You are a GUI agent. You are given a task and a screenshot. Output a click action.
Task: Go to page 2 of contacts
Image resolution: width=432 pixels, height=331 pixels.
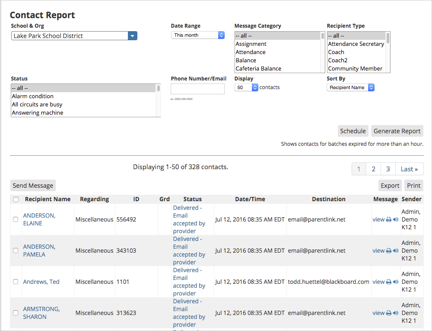[373, 169]
